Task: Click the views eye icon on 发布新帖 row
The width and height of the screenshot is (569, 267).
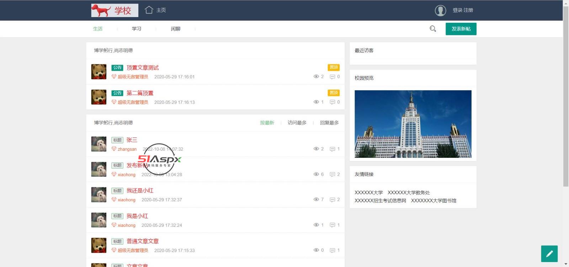Action: (x=316, y=174)
